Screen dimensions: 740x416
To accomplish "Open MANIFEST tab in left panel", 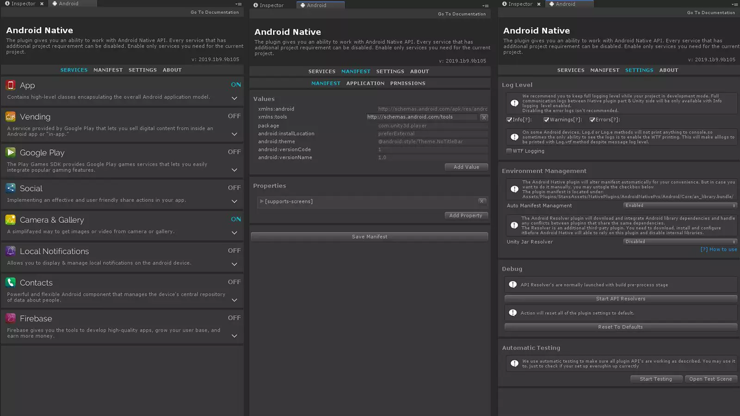I will 108,70.
